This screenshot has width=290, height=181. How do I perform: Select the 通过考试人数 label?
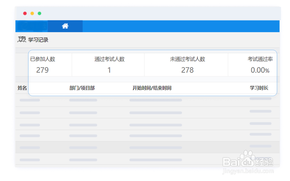tap(109, 59)
